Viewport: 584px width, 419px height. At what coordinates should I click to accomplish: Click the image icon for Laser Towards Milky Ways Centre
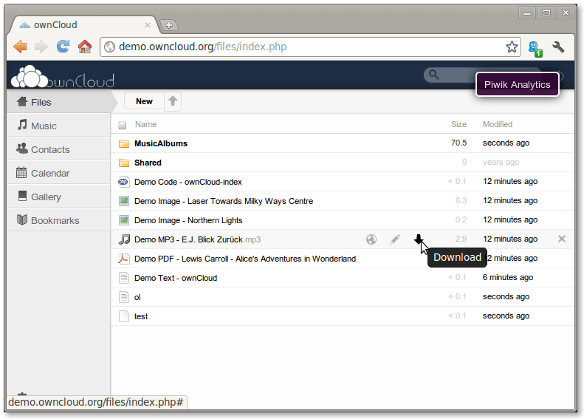[124, 201]
